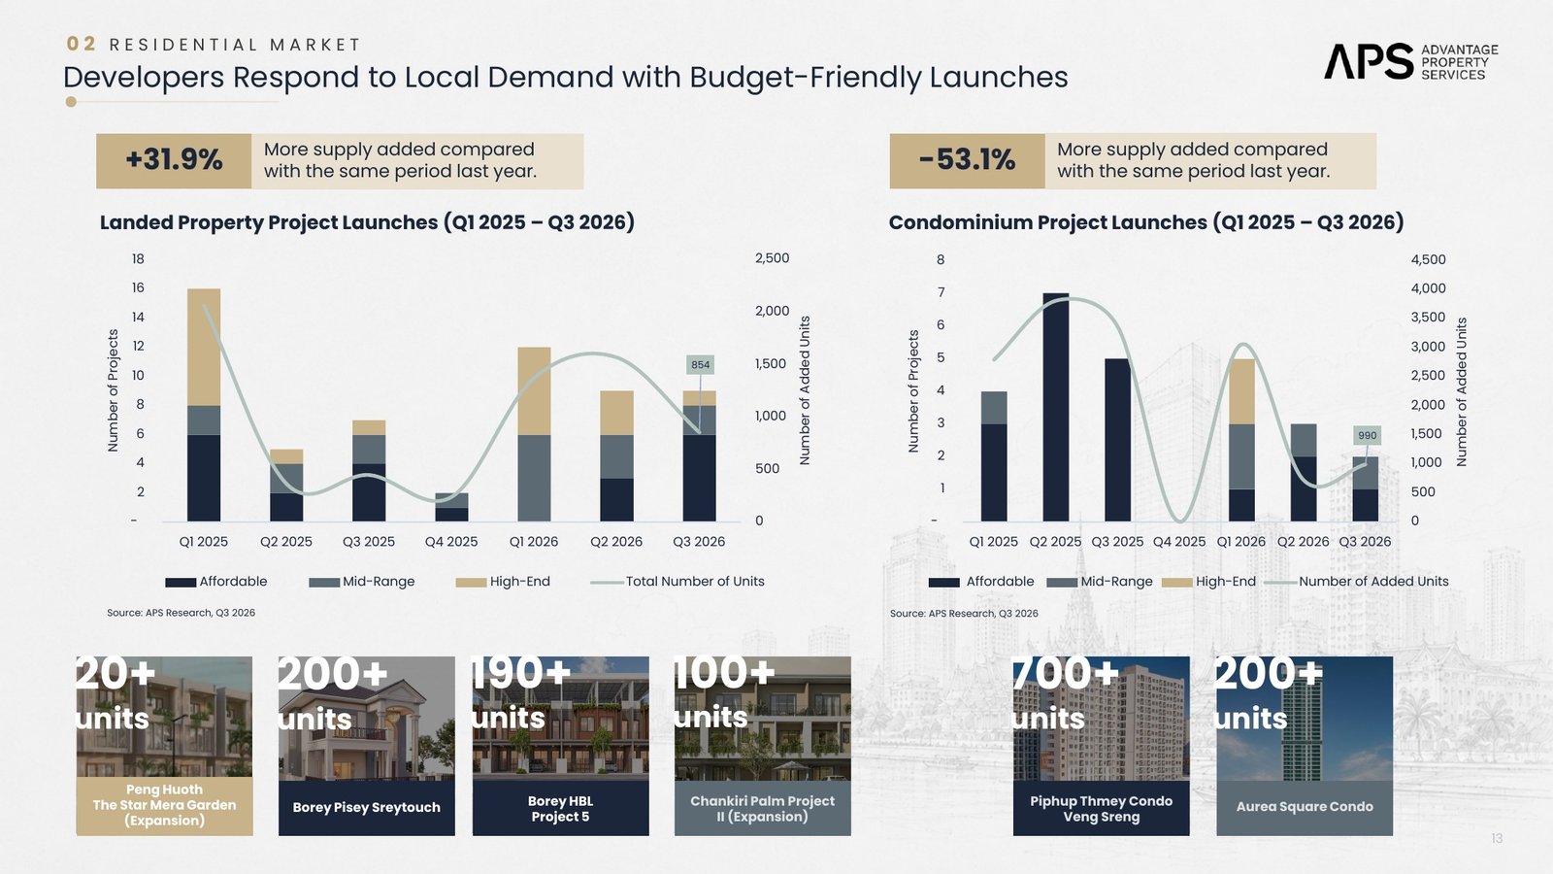1553x874 pixels.
Task: Open the Borey HBL Project 5 thumbnail
Action: 560,746
